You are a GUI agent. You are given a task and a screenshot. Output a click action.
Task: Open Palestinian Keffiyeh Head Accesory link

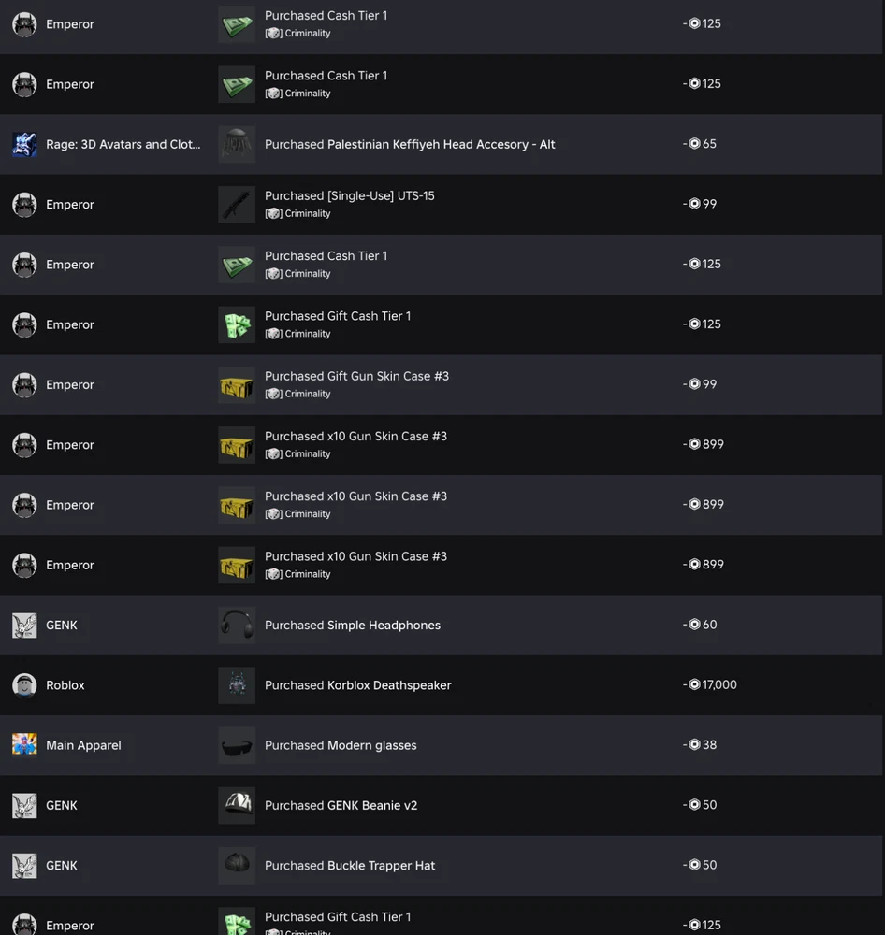tap(441, 145)
